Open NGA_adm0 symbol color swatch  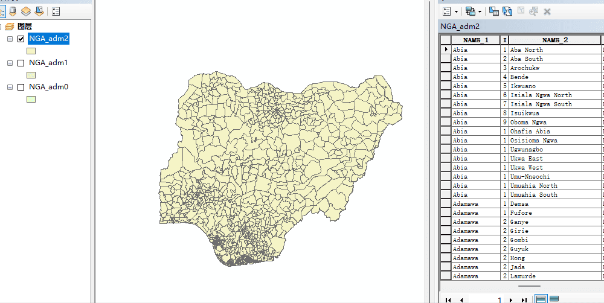point(31,100)
